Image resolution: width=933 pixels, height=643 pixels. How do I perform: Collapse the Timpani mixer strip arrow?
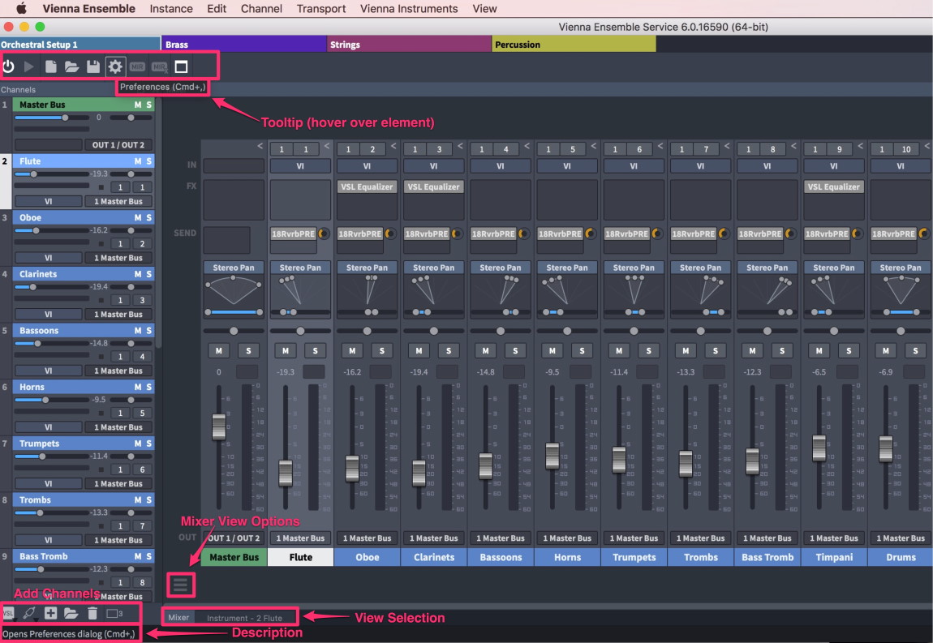click(x=860, y=146)
